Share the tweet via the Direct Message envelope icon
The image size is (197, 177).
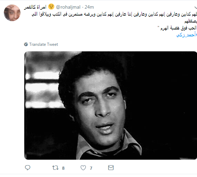point(111,168)
